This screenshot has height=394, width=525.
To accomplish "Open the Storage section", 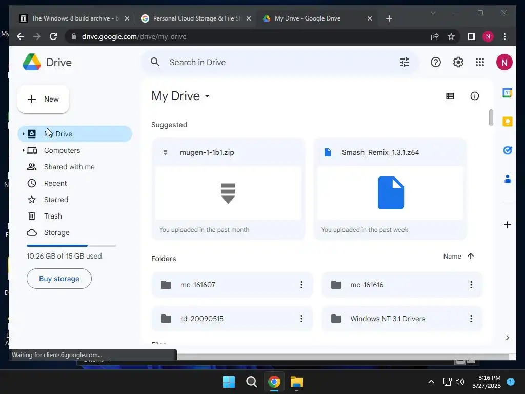I will 56,232.
